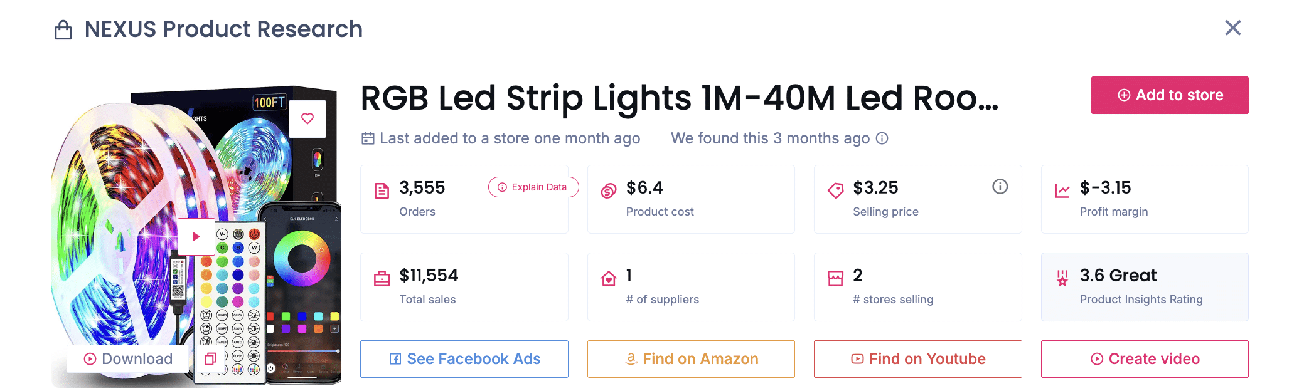Click the calendar icon near last added date
The height and width of the screenshot is (391, 1304).
coord(368,138)
